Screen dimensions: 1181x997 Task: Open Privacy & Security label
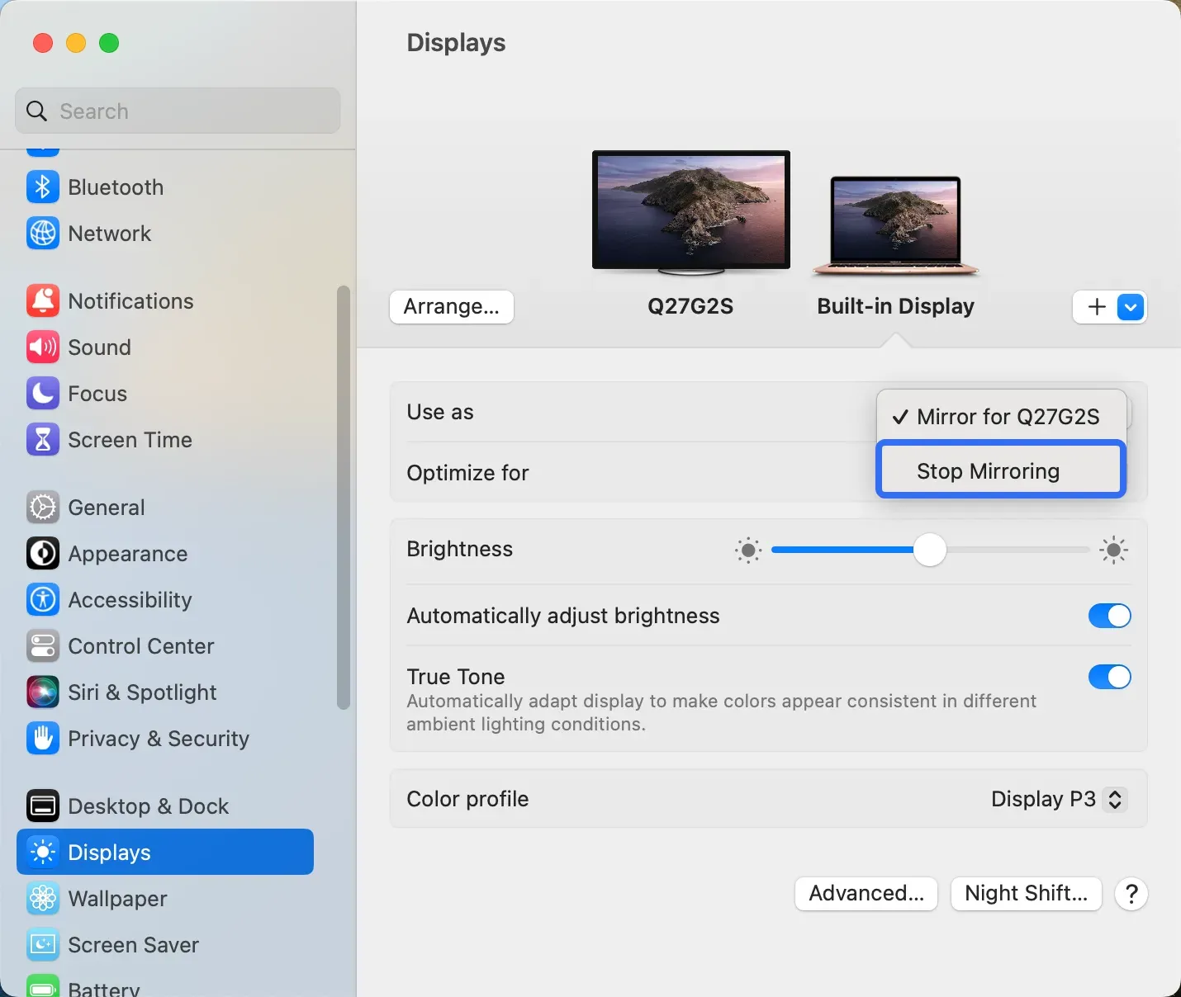[x=159, y=739]
